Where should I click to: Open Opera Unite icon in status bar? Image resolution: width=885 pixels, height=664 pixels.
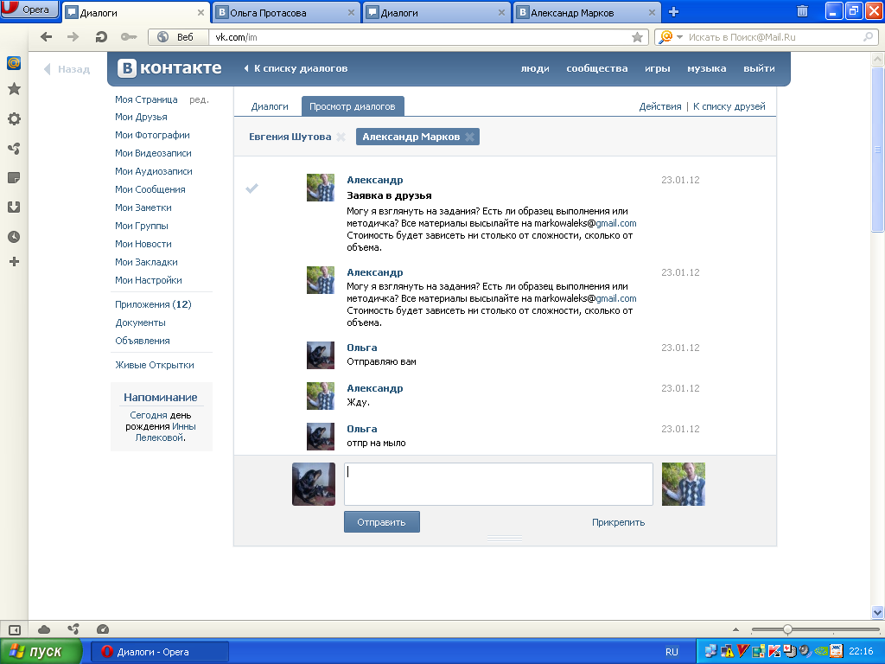pyautogui.click(x=73, y=629)
